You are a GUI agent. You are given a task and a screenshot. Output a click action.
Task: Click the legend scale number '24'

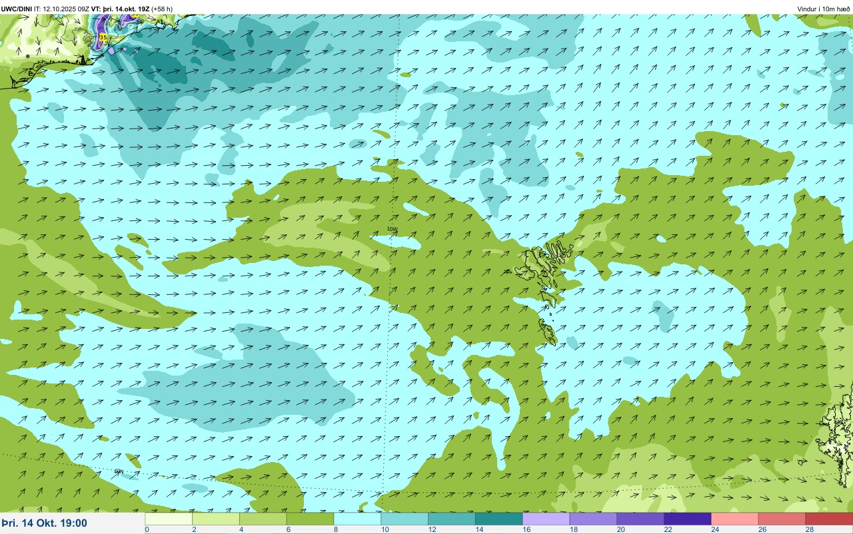[x=714, y=529]
